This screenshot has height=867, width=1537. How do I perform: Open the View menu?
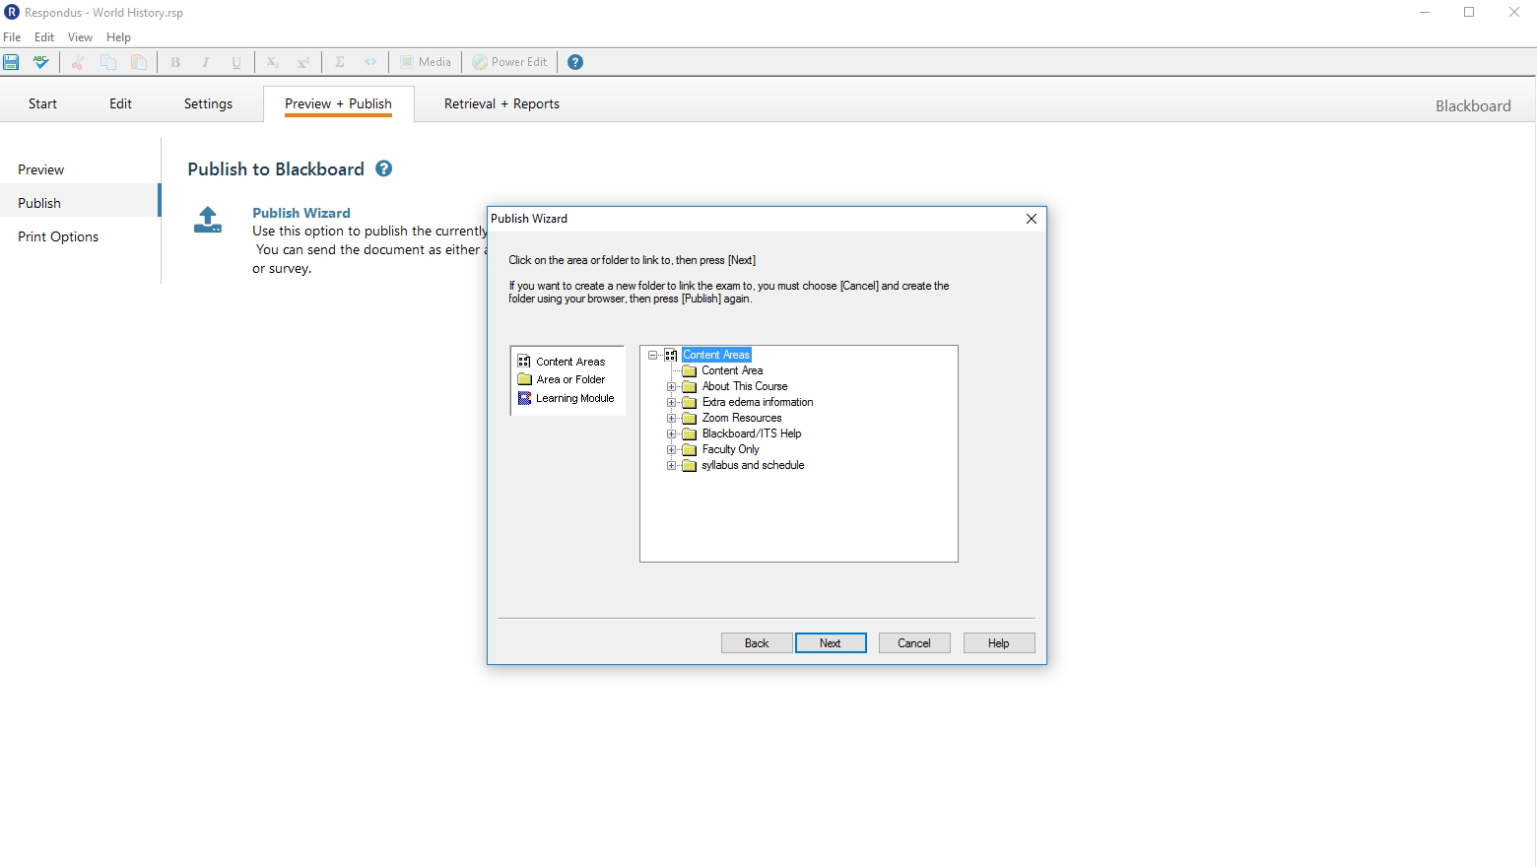[80, 37]
